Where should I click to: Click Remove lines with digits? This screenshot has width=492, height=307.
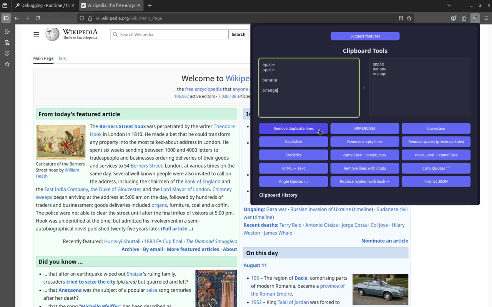click(365, 168)
